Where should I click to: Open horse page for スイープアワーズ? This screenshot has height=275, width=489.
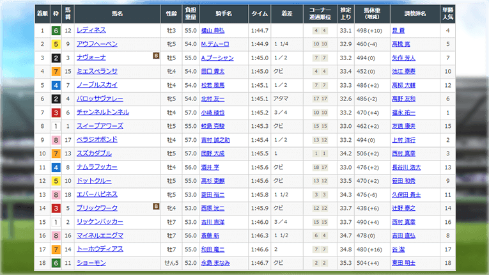pyautogui.click(x=100, y=126)
